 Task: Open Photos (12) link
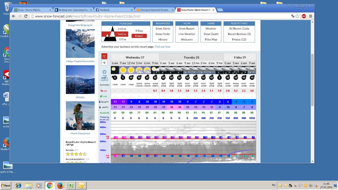(239, 39)
